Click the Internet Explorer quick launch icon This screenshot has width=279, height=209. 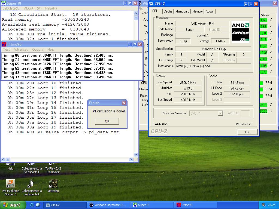coord(32,205)
